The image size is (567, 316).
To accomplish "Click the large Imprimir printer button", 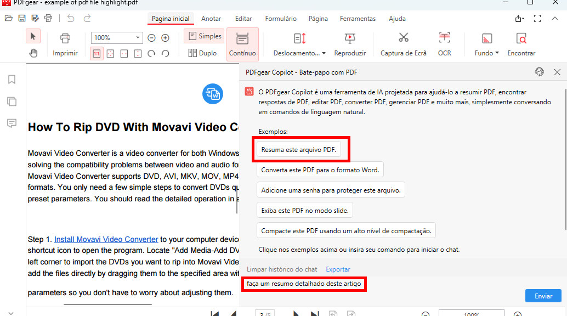I will (x=65, y=44).
